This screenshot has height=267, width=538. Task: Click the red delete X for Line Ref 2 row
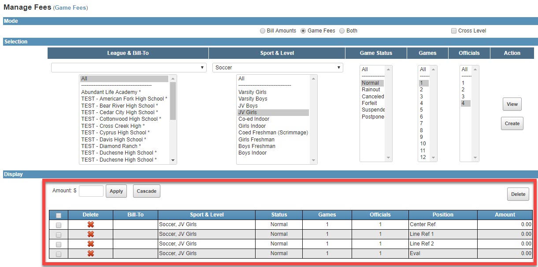pos(91,244)
